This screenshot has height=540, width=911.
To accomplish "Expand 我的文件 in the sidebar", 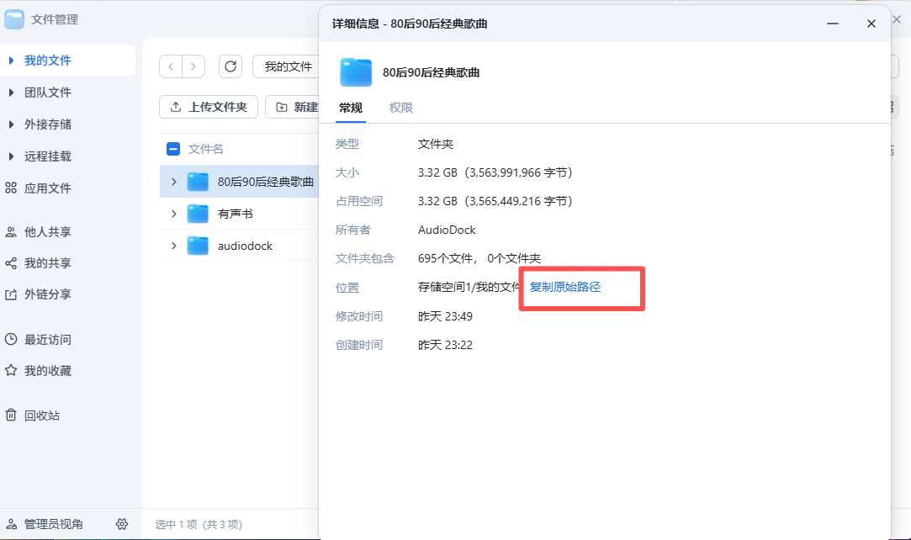I will coord(11,61).
